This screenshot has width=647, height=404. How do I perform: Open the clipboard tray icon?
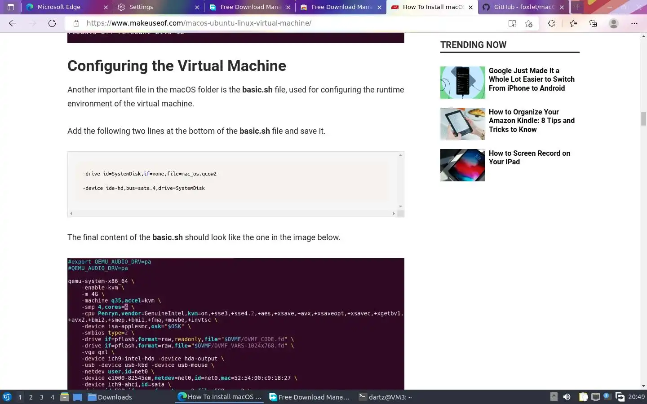tap(583, 397)
